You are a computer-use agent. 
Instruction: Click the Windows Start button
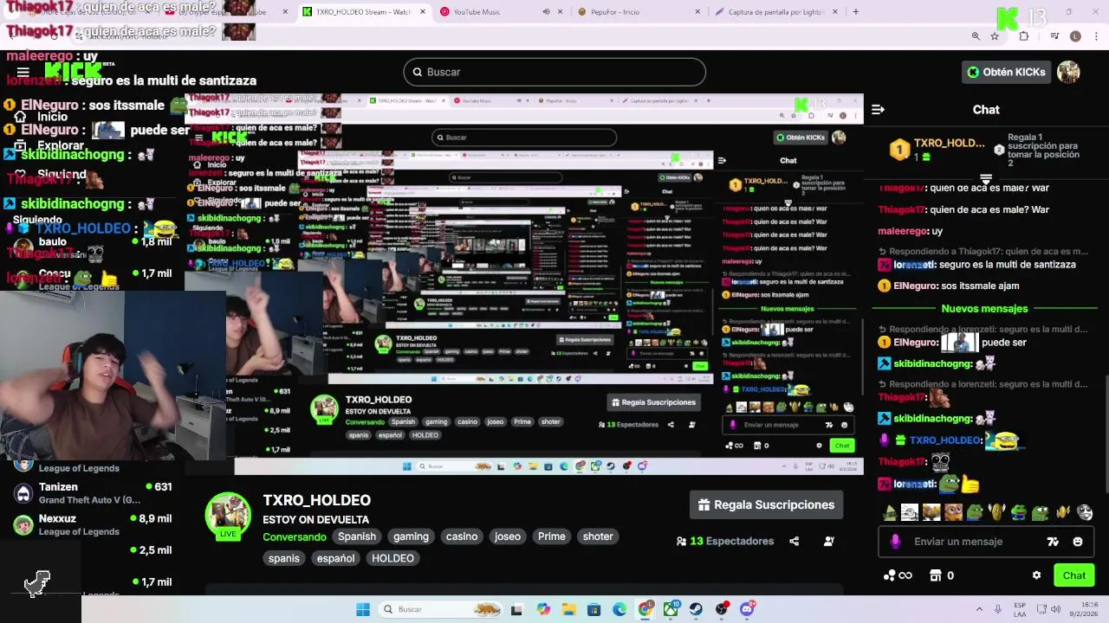(363, 609)
